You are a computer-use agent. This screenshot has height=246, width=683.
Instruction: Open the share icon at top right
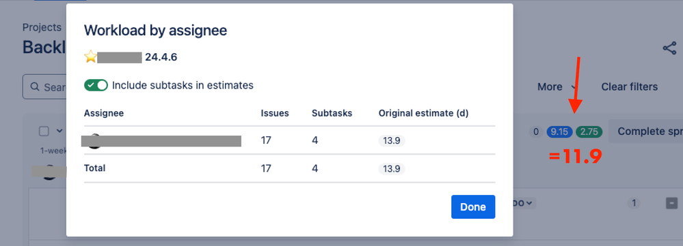[669, 48]
